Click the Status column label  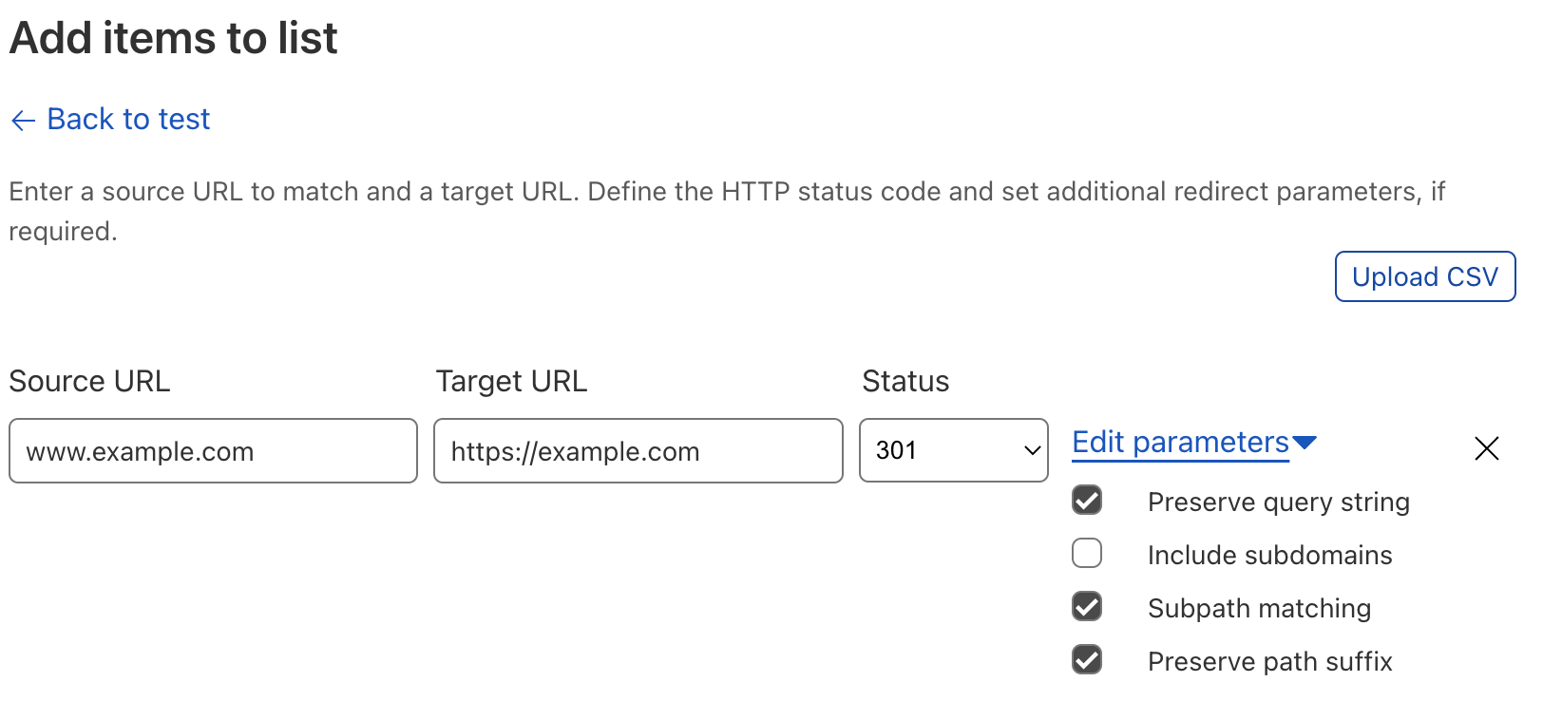tap(905, 381)
